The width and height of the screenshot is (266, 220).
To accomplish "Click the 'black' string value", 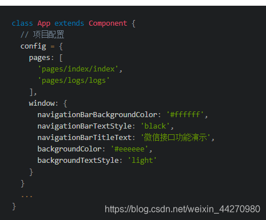I will click(x=155, y=126).
